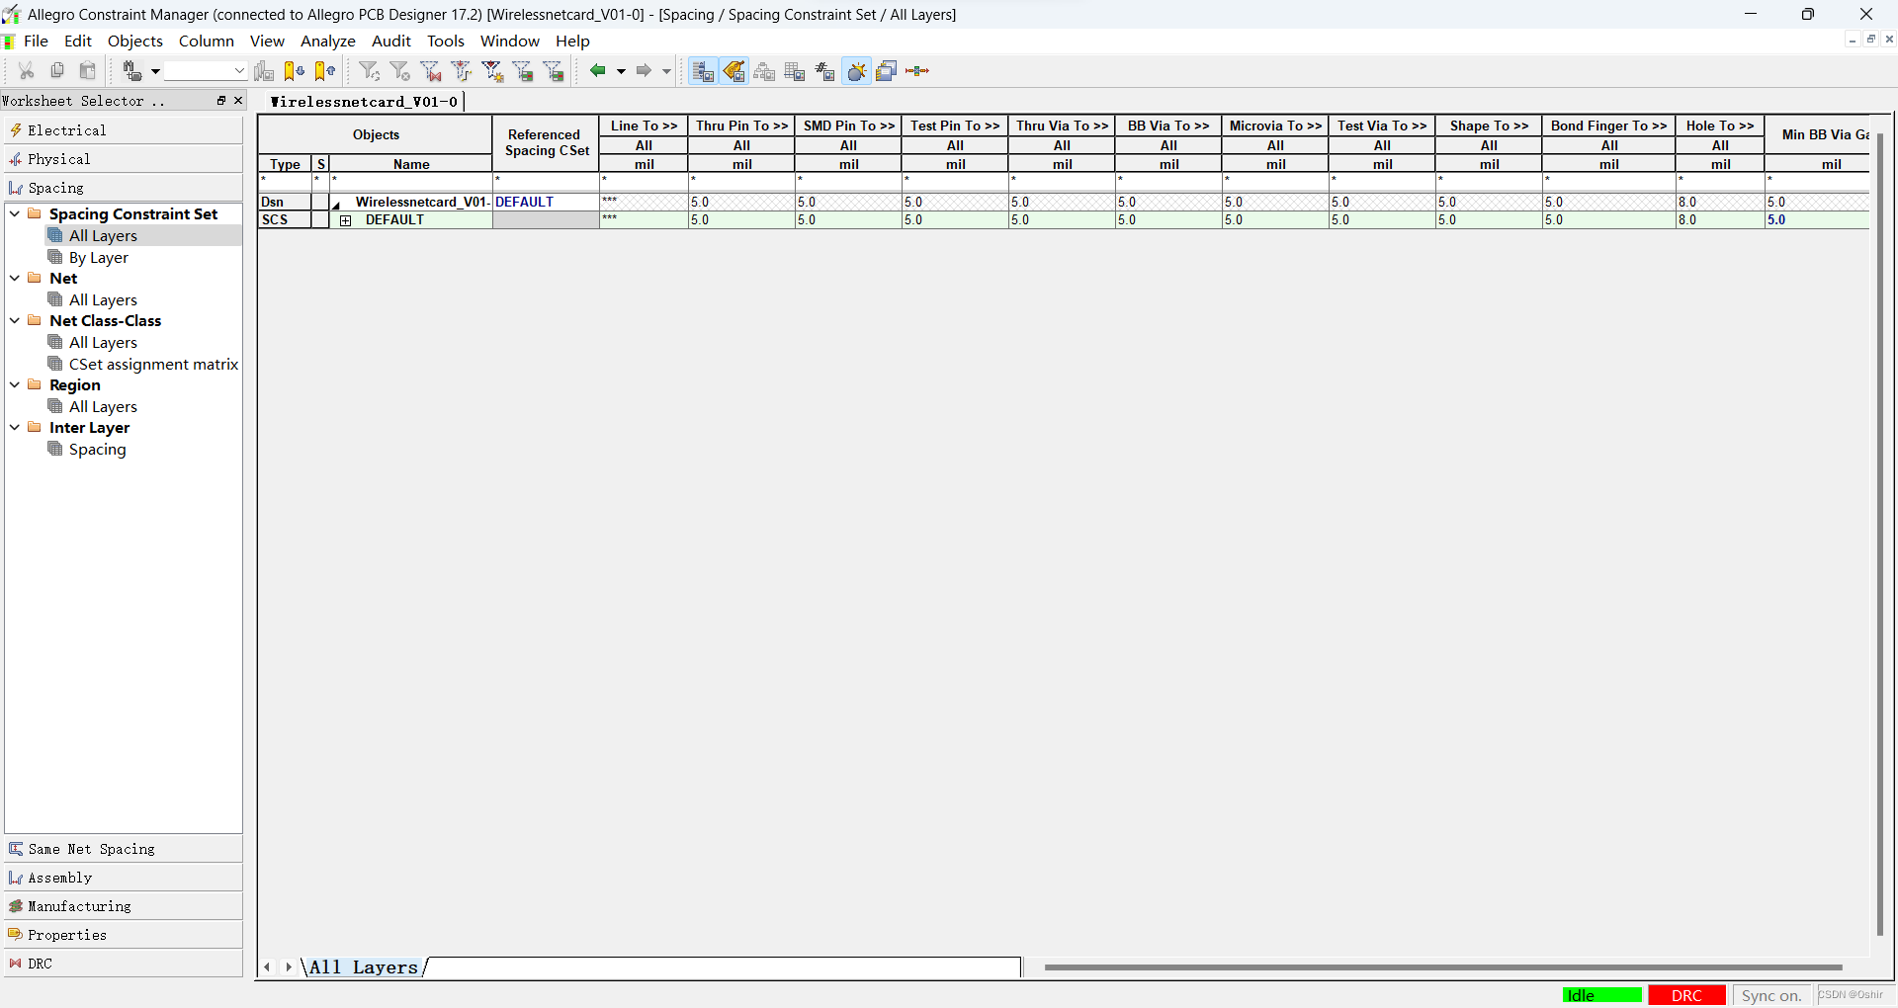Toggle the bomb-shaped highlighted toolbar button
The width and height of the screenshot is (1898, 1008).
pyautogui.click(x=857, y=71)
